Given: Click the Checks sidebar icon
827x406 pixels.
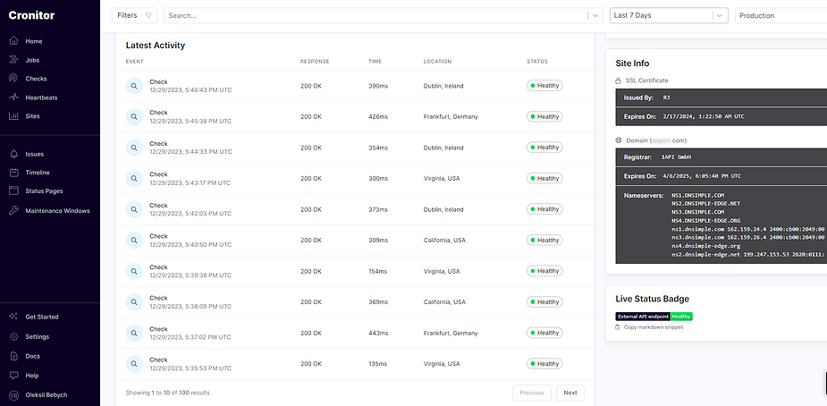Looking at the screenshot, I should pyautogui.click(x=13, y=79).
